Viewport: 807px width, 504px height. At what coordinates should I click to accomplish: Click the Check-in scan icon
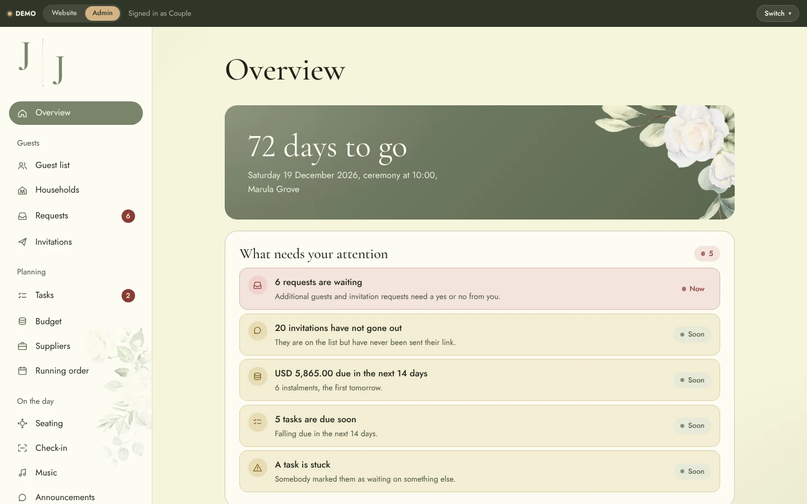coord(22,448)
